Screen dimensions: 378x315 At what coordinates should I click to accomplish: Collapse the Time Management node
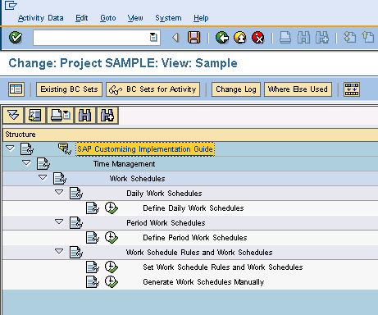[26, 162]
